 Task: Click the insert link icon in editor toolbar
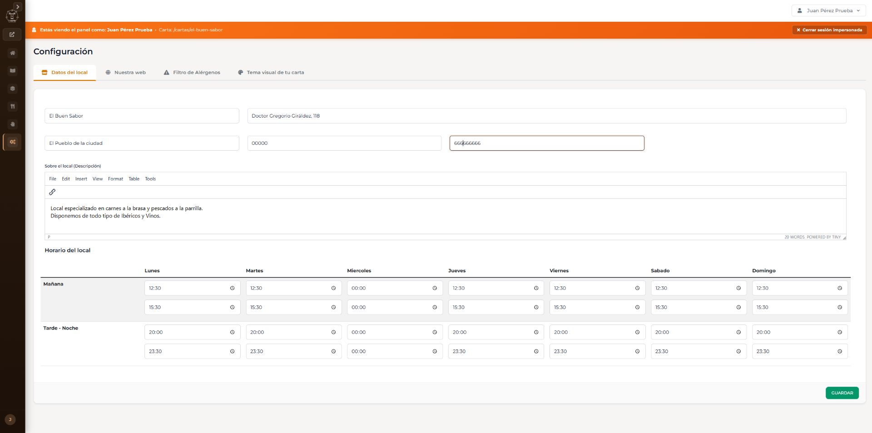(52, 192)
